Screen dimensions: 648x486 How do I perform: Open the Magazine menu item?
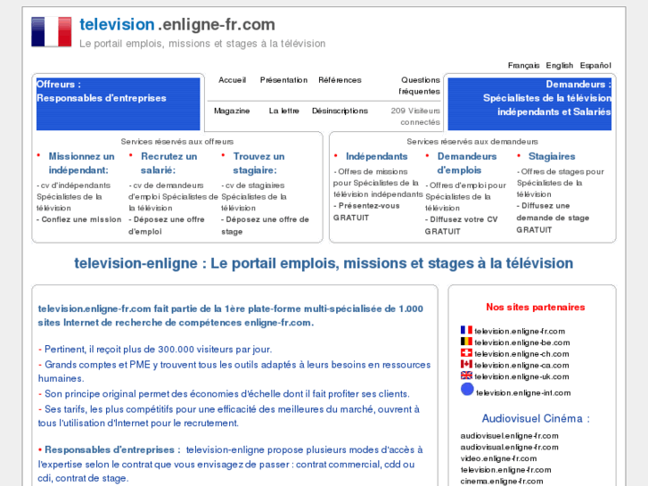232,111
